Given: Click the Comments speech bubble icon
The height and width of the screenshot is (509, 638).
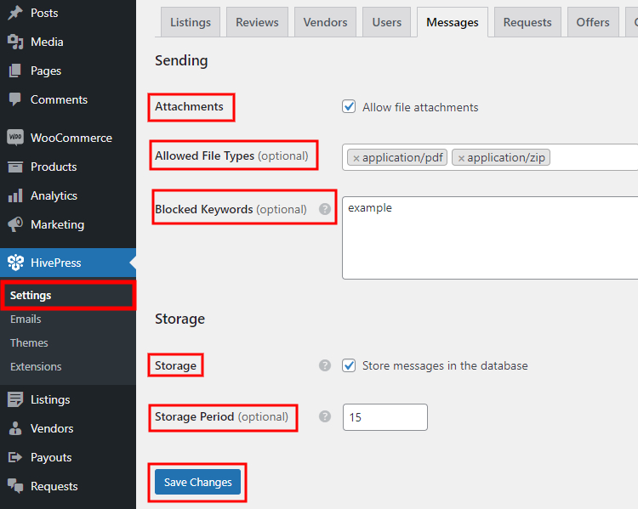Looking at the screenshot, I should click(15, 99).
